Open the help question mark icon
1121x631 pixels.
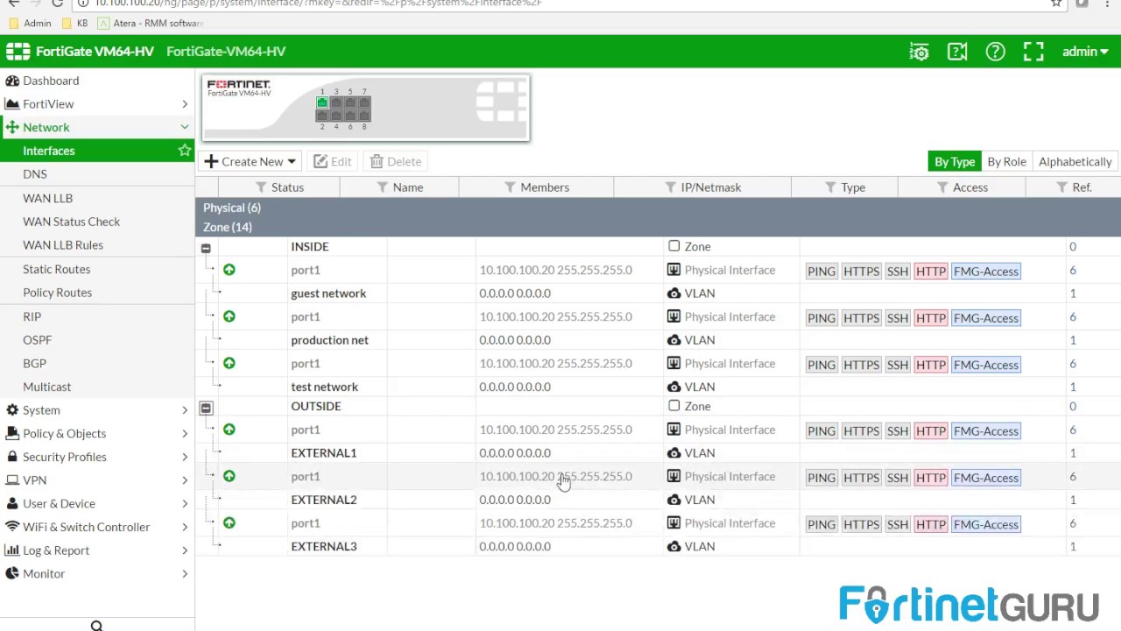[x=995, y=52]
